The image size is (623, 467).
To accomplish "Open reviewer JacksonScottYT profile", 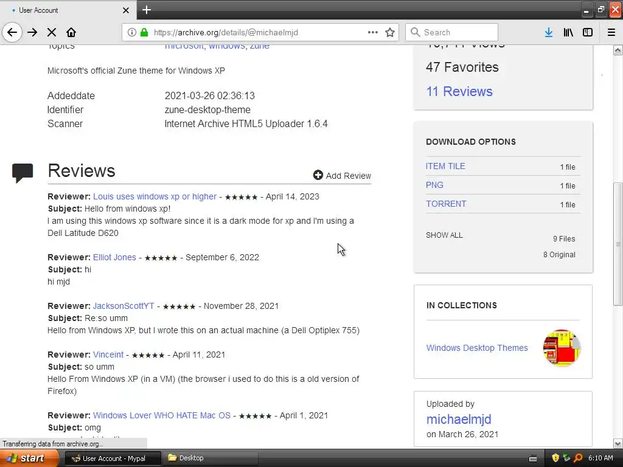I will pos(124,306).
